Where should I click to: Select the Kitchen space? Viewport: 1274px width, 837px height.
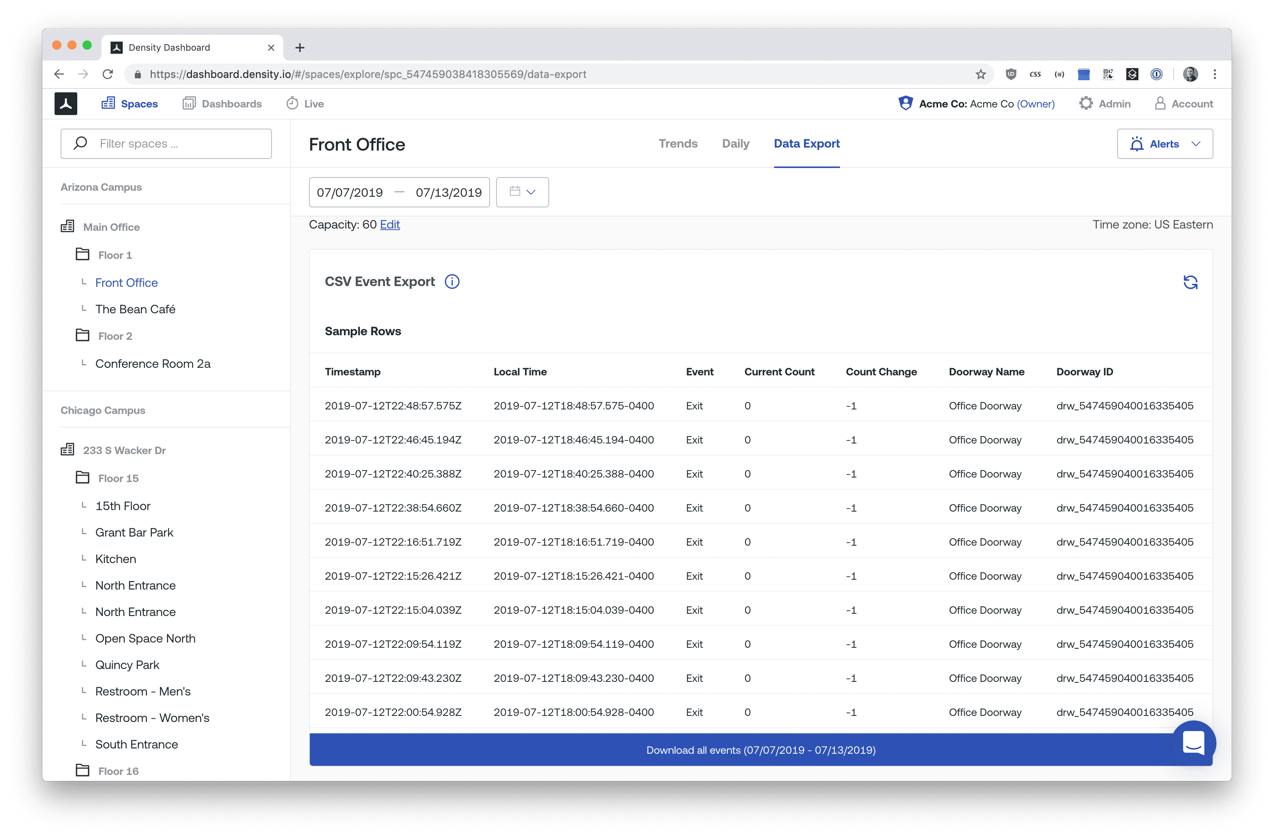[116, 559]
